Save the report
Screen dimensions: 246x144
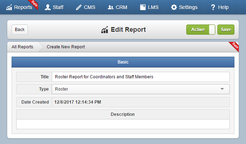(226, 30)
